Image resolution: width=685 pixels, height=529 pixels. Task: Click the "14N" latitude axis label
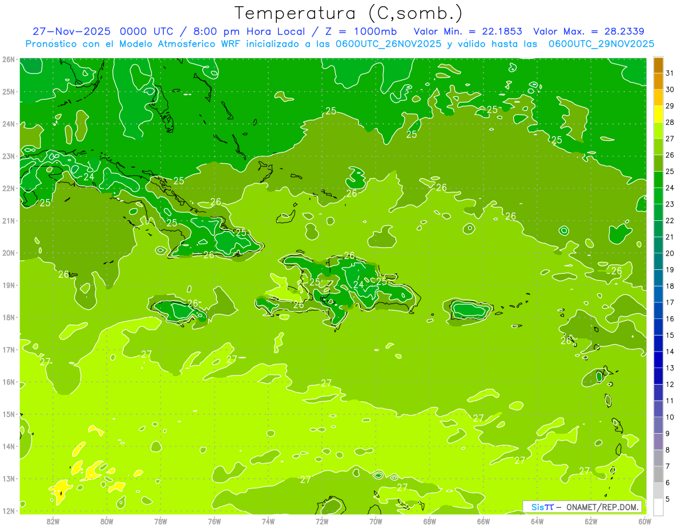[9, 446]
